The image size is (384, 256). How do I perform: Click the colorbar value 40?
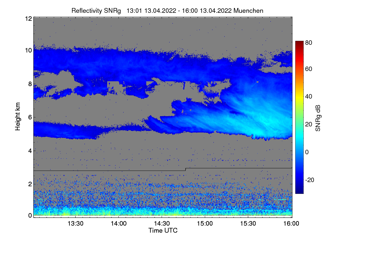click(309, 96)
